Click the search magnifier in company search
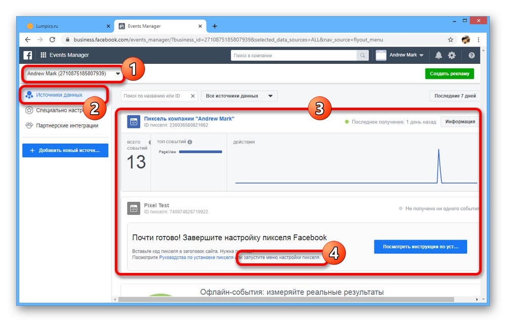The height and width of the screenshot is (322, 506). coord(363,56)
